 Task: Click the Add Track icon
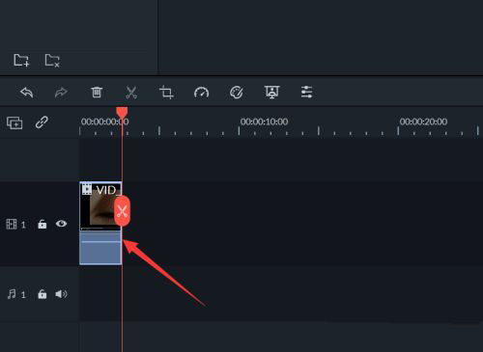coord(14,122)
